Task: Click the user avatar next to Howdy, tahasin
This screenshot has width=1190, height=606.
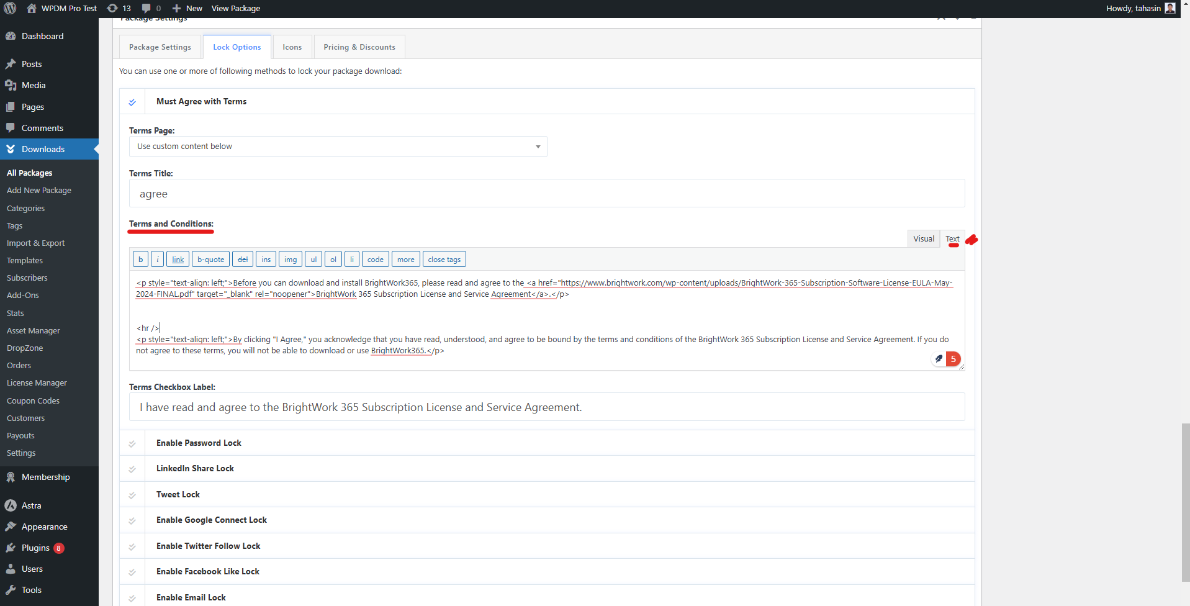Action: point(1170,8)
